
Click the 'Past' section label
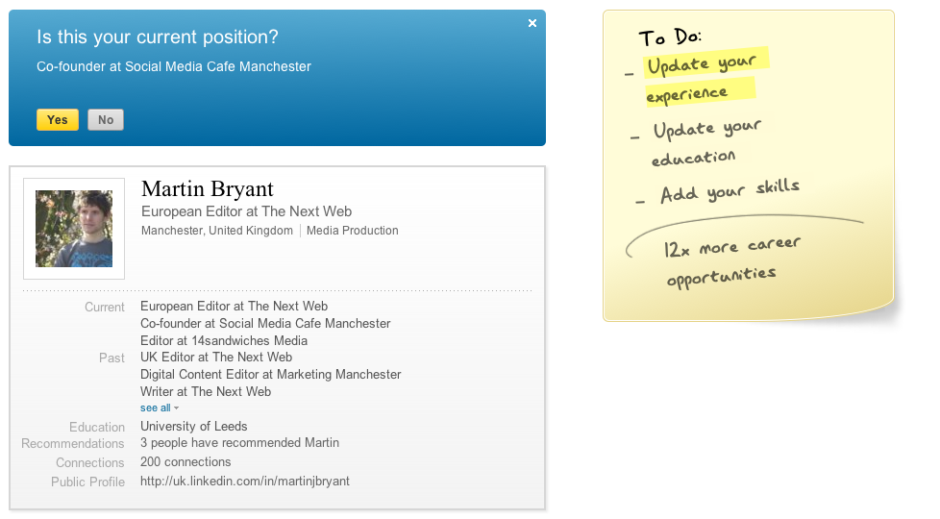(x=111, y=358)
